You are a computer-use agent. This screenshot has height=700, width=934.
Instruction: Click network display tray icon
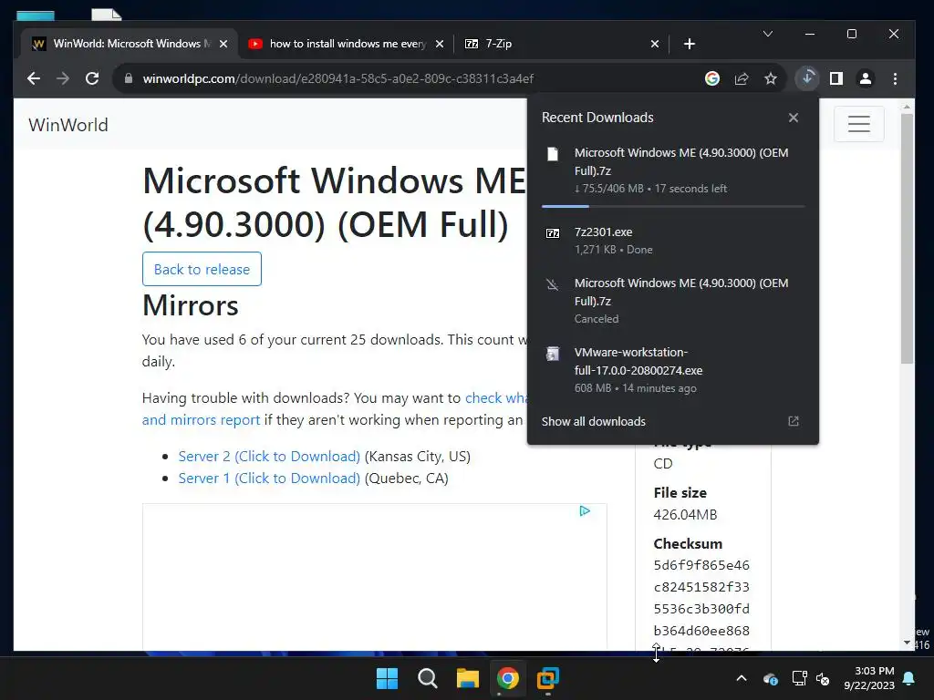pos(799,678)
